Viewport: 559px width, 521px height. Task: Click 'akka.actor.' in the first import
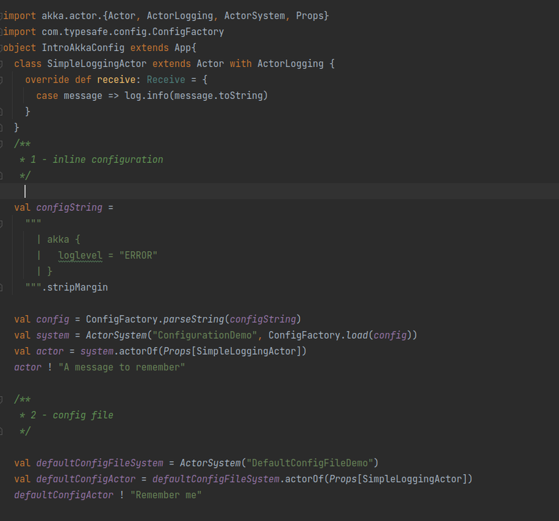72,16
